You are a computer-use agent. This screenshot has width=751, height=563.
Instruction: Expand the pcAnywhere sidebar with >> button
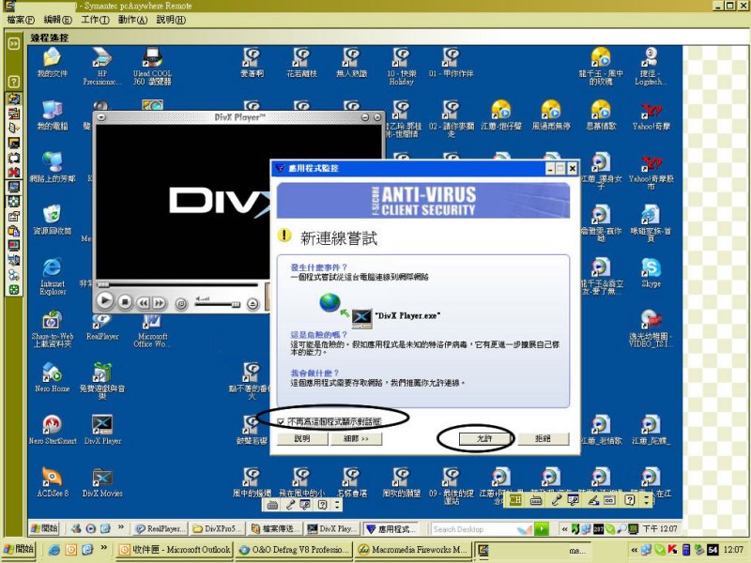coord(13,43)
